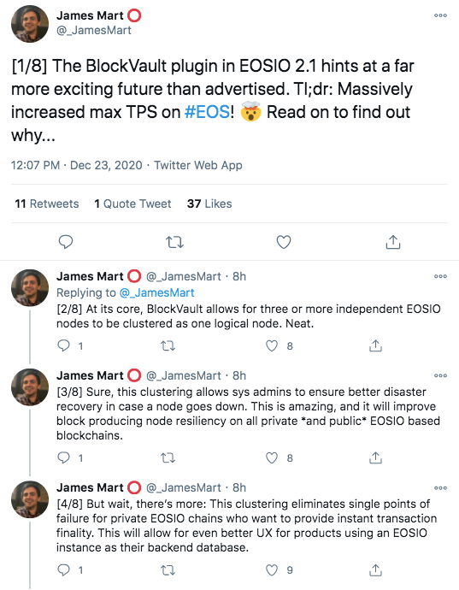View the 11 Retweets list
The width and height of the screenshot is (459, 590).
coord(47,204)
